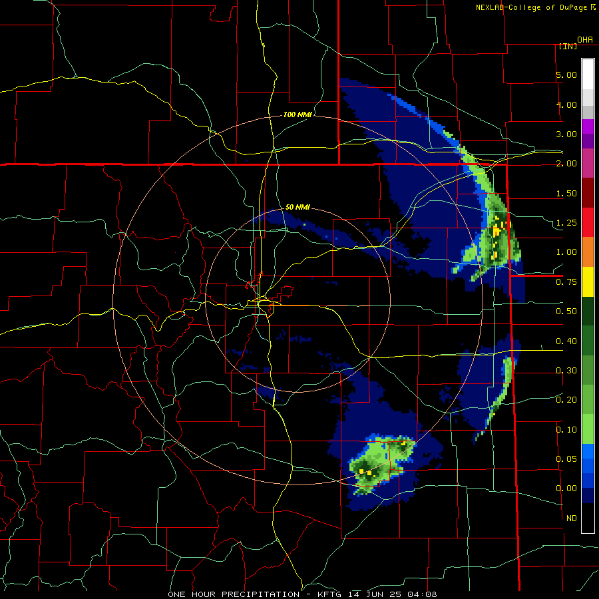Pick the white swatch in the legend
Image resolution: width=599 pixels, height=599 pixels.
tap(588, 74)
